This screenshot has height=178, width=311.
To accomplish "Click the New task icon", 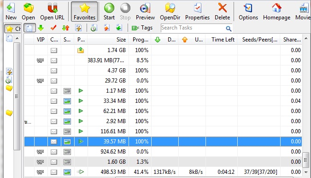I will pyautogui.click(x=11, y=12).
